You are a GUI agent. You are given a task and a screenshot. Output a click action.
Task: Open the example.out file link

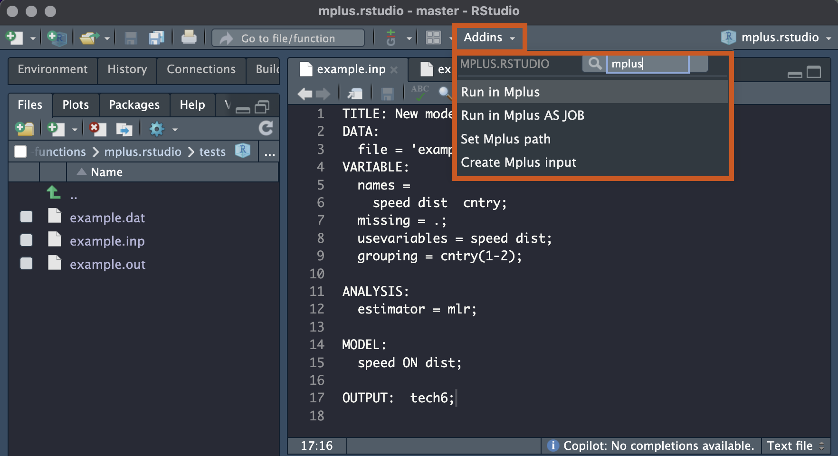coord(107,265)
